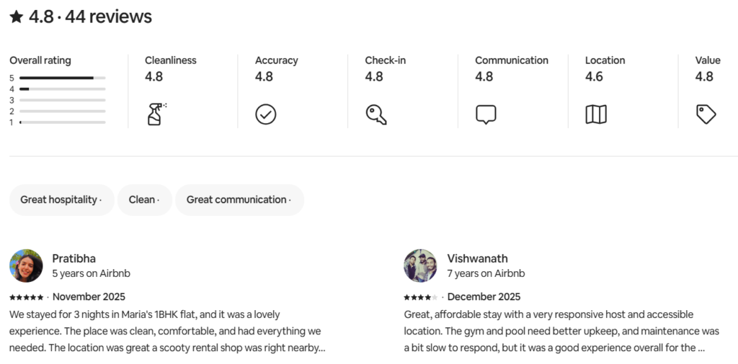
Task: Click the 5-star overall rating bar
Action: [62, 78]
